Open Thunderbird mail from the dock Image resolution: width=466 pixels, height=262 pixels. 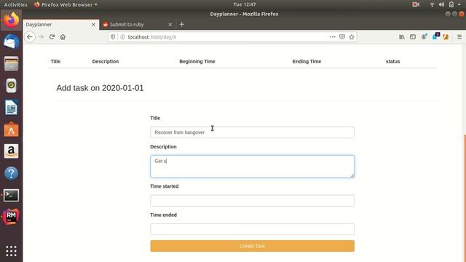pos(12,42)
